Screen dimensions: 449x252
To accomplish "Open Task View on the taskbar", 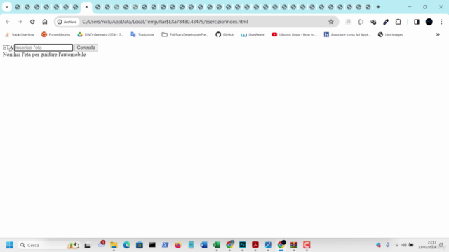I will 87,245.
